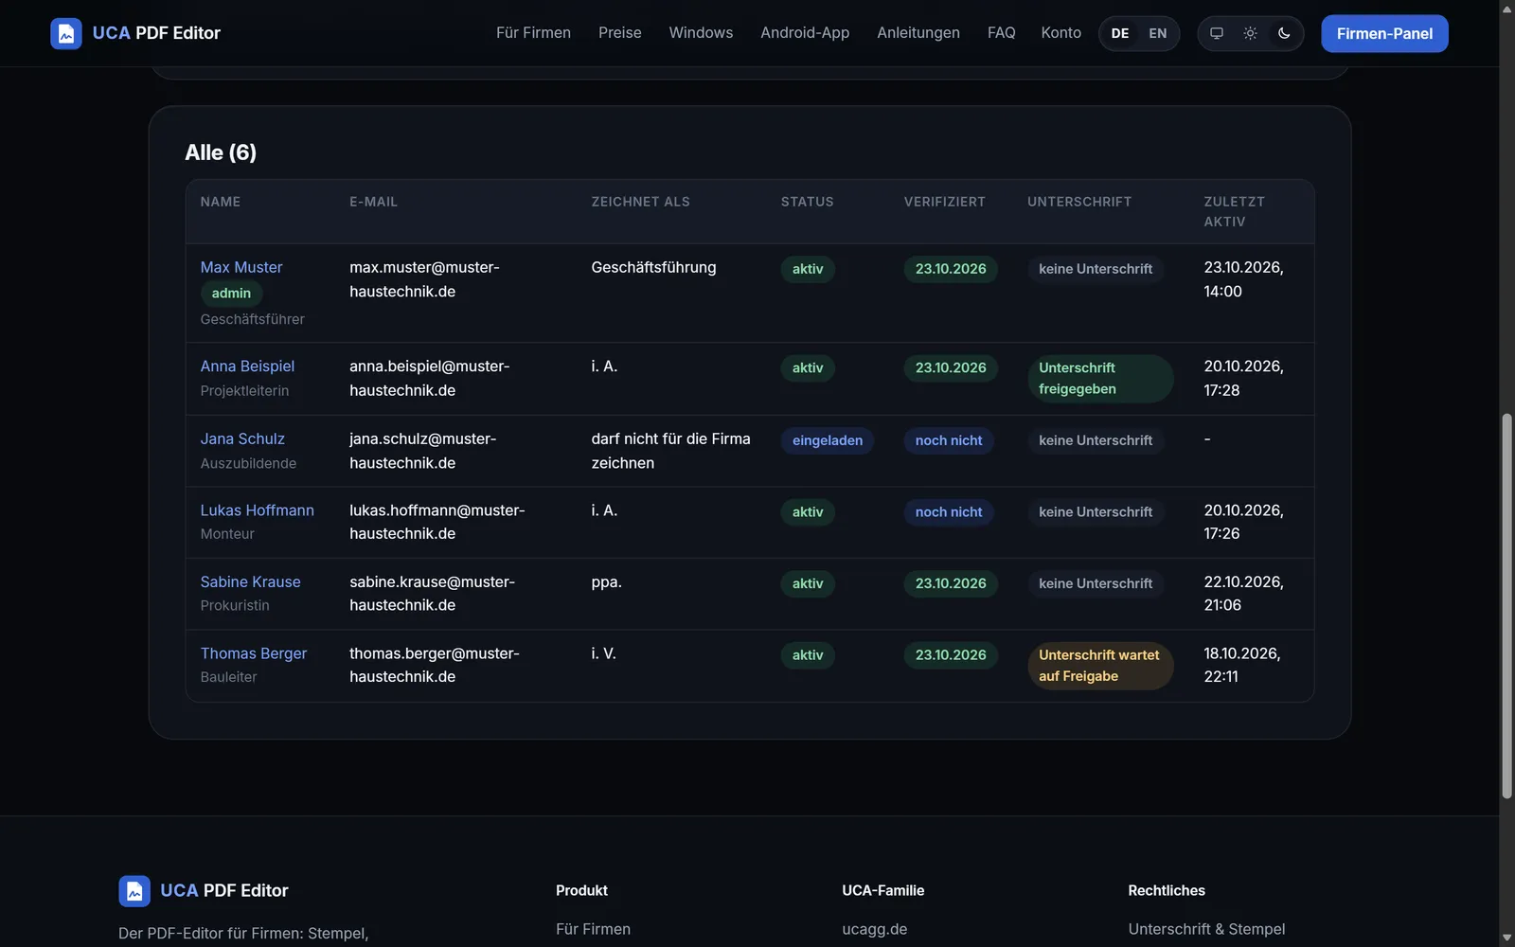Screen dimensions: 1515x947
Task: Click the email thomas.berger@muster-haustechnik.de
Action: [x=435, y=665]
